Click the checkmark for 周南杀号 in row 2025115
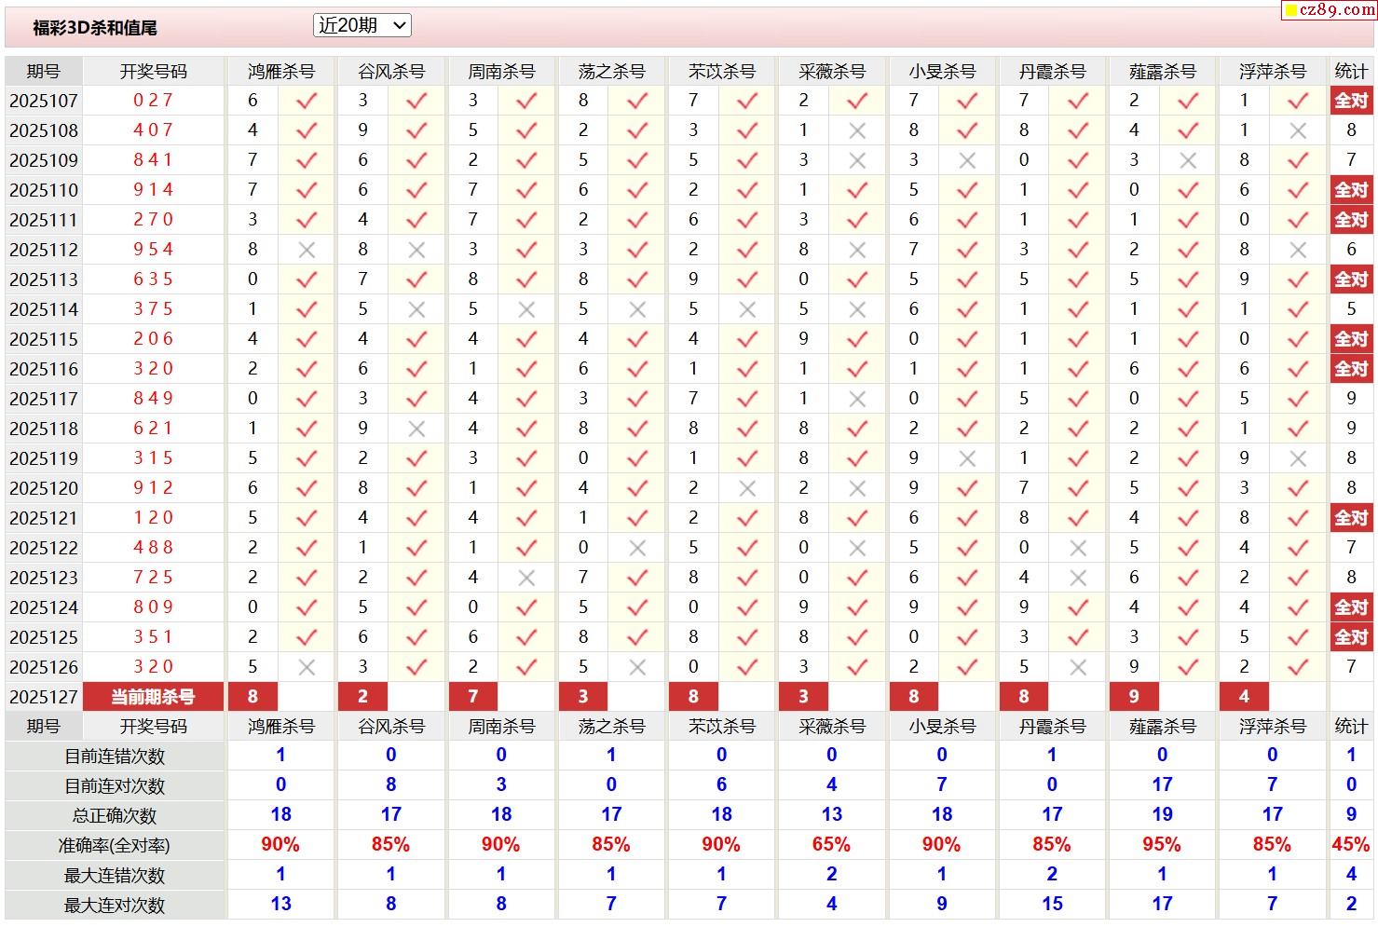The image size is (1378, 927). pos(526,339)
